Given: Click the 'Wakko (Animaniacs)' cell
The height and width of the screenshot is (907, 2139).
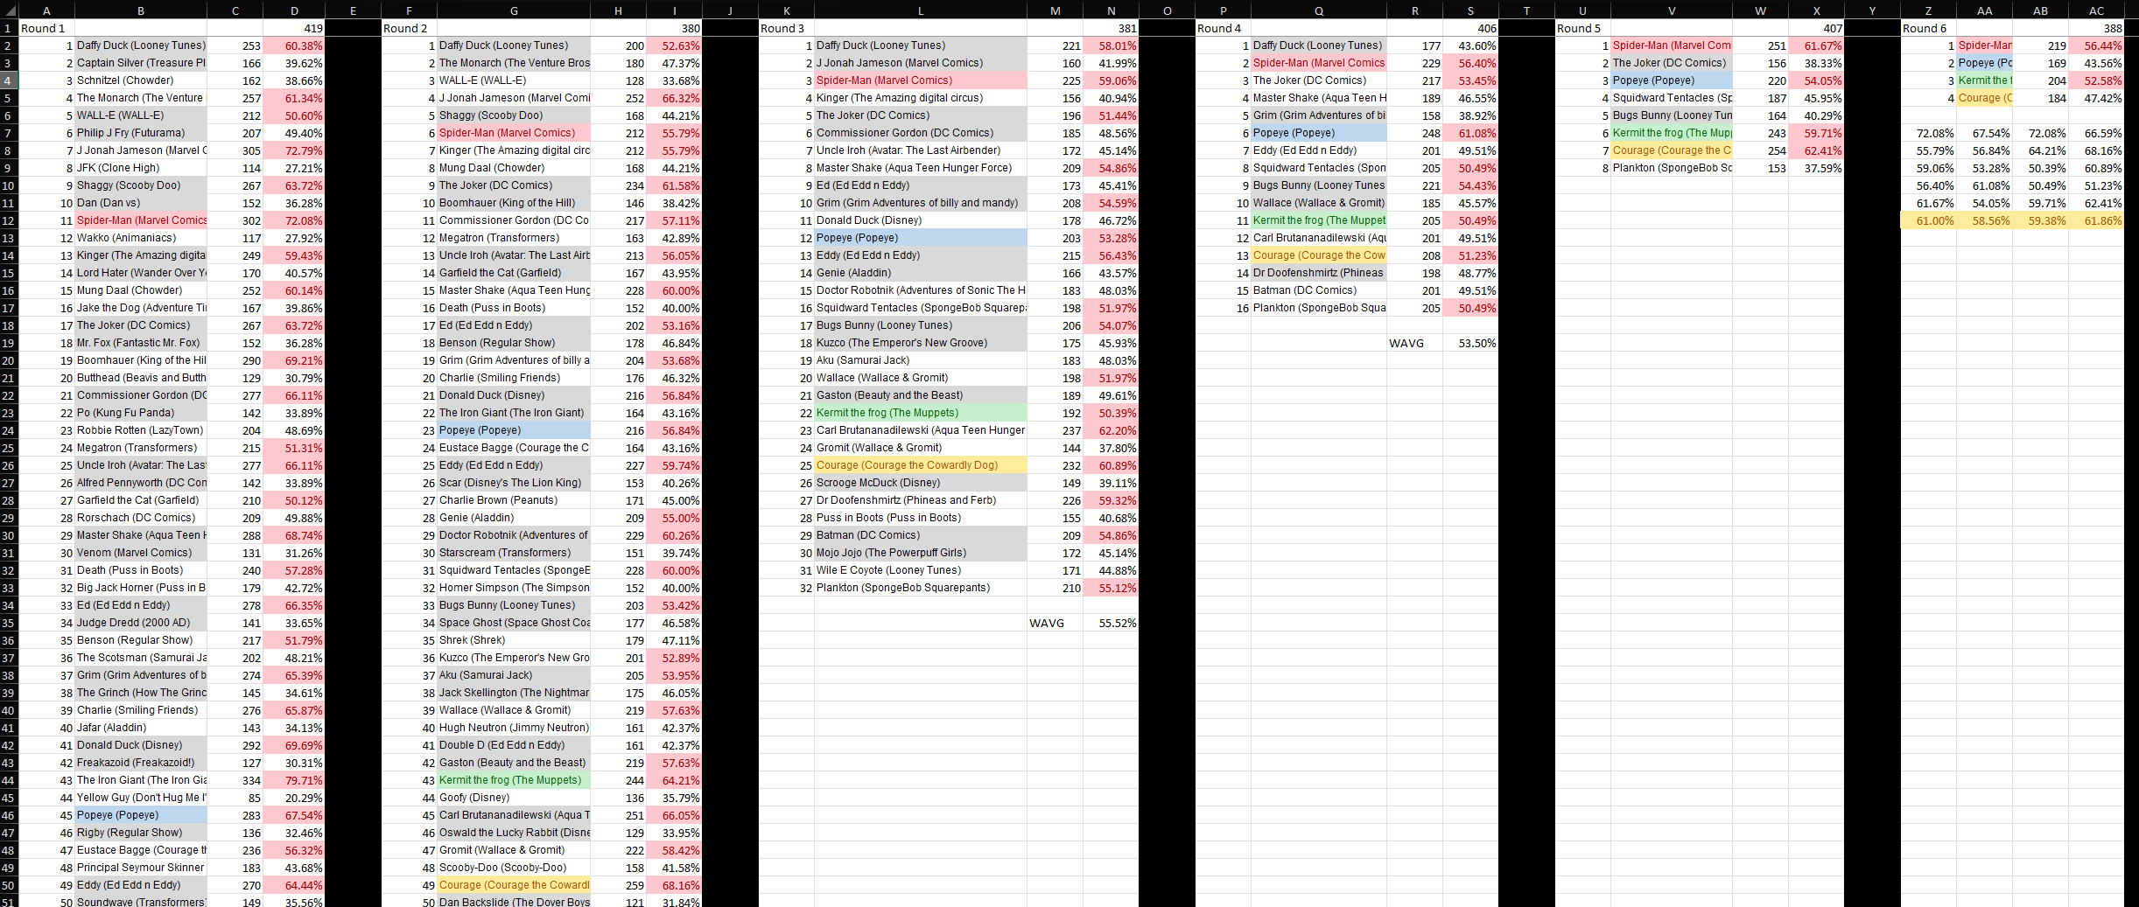Looking at the screenshot, I should pos(141,238).
